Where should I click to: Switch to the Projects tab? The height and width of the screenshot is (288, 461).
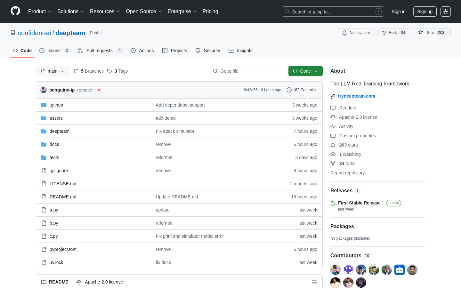pyautogui.click(x=174, y=51)
